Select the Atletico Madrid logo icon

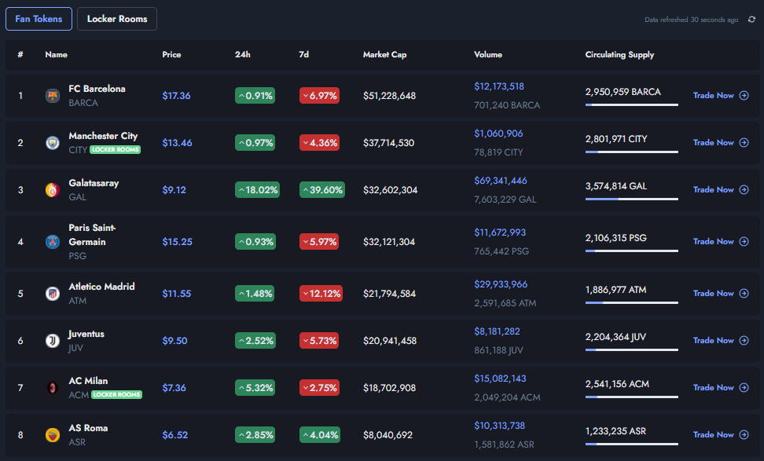[53, 294]
